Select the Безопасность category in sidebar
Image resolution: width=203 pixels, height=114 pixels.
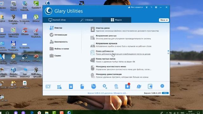(58, 42)
